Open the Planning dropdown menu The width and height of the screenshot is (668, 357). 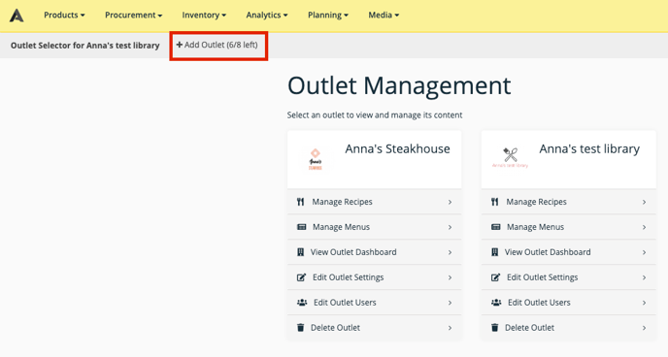tap(328, 15)
